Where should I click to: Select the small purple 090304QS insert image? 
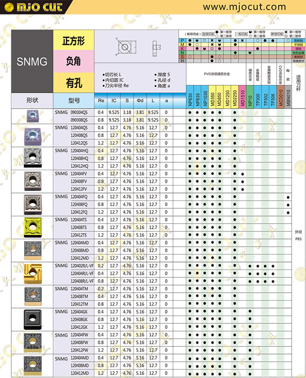coord(32,116)
